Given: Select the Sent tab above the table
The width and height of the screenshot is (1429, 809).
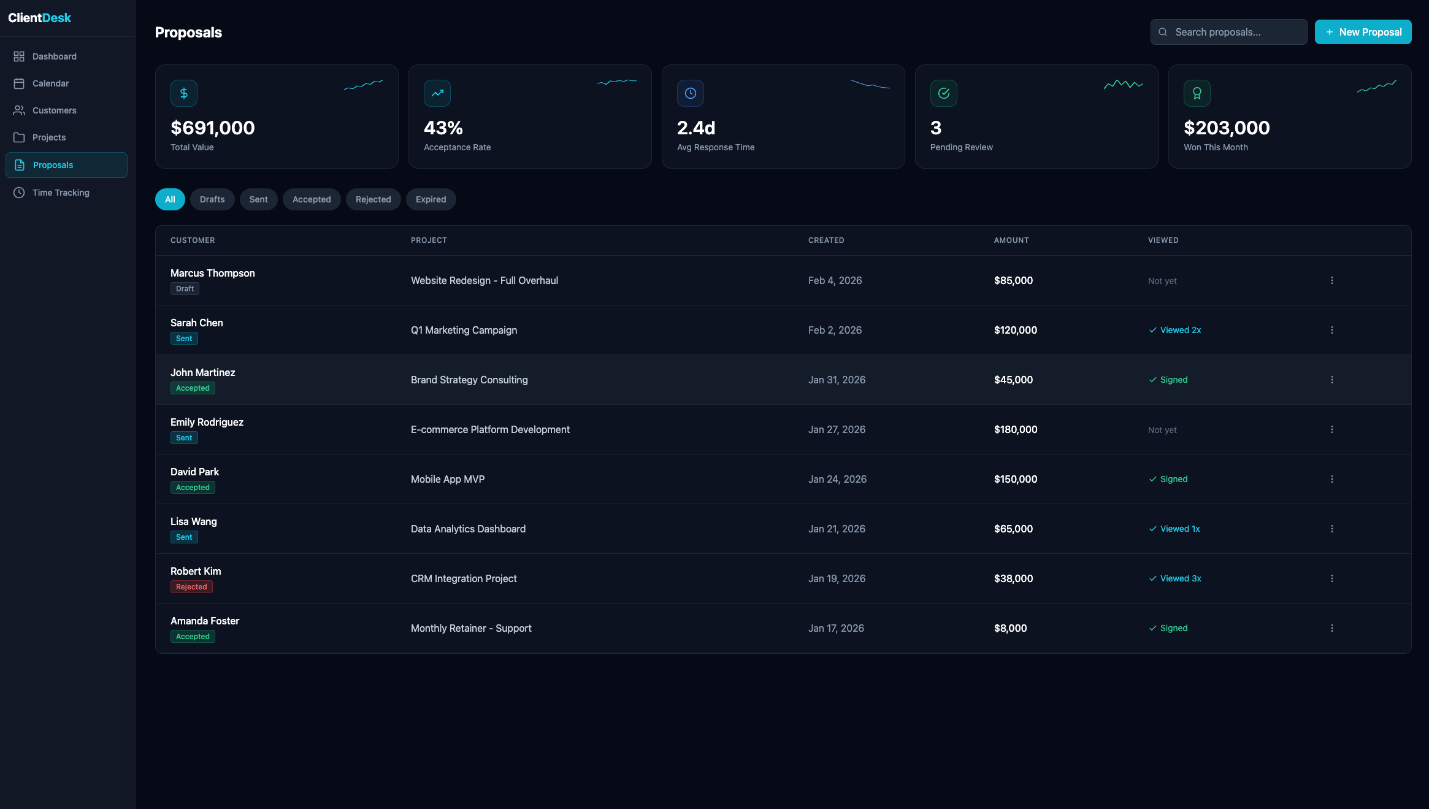Looking at the screenshot, I should [258, 199].
